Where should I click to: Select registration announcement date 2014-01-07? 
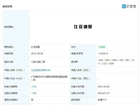point(104,93)
